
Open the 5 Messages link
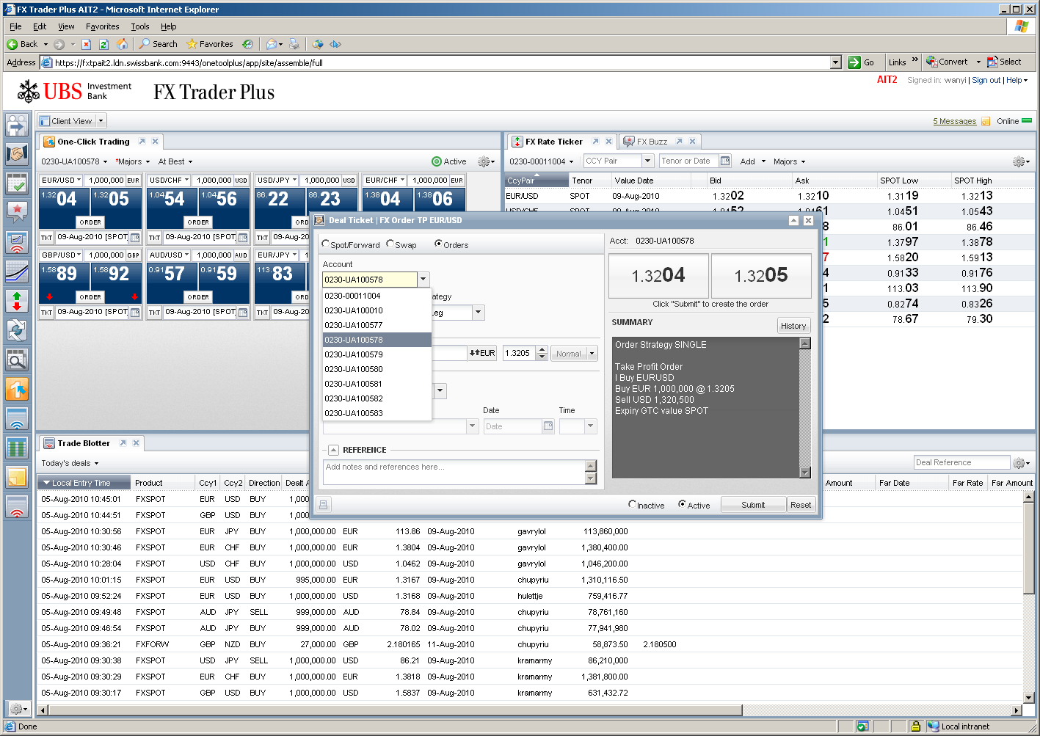[x=954, y=121]
